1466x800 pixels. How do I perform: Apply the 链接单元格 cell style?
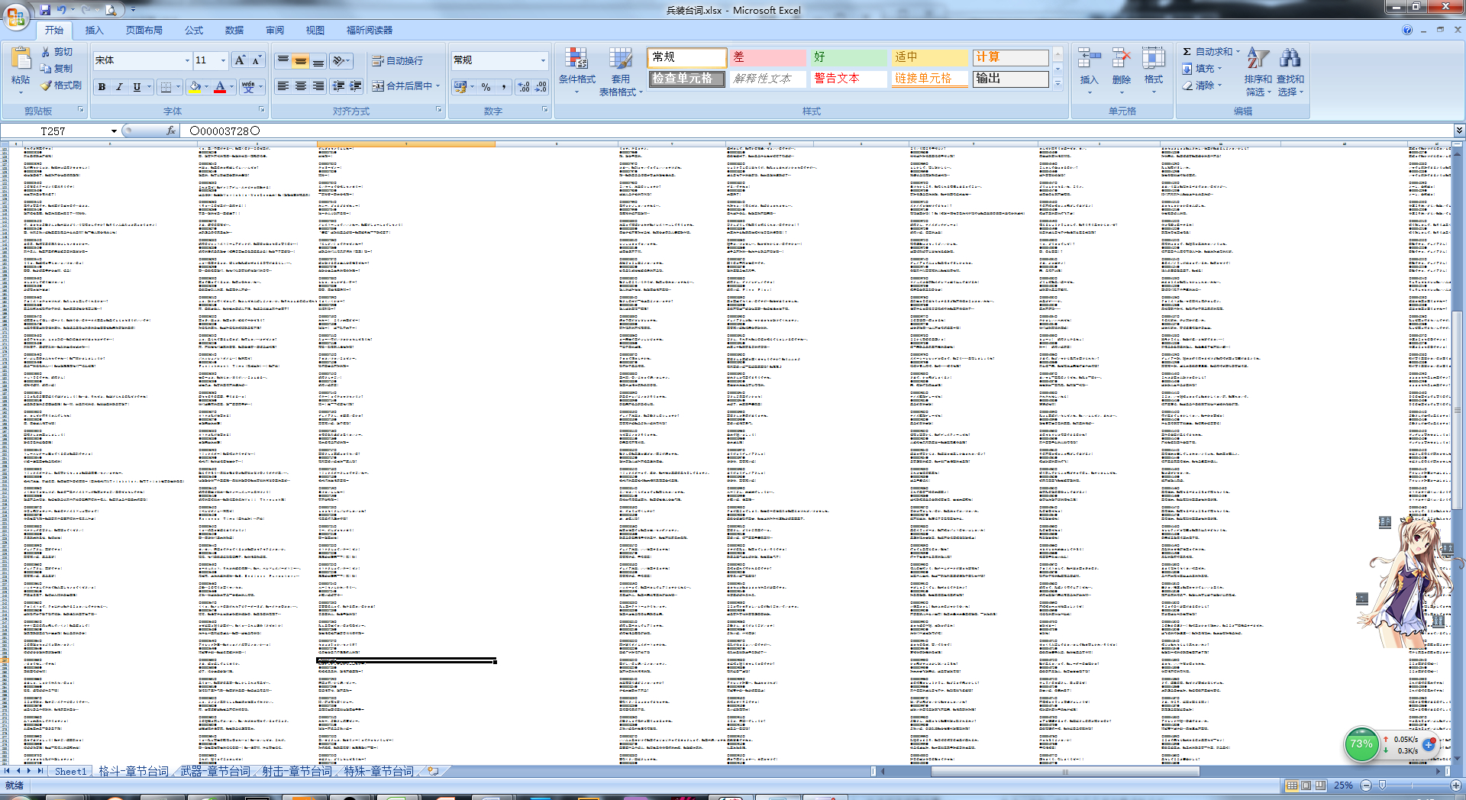tap(929, 79)
